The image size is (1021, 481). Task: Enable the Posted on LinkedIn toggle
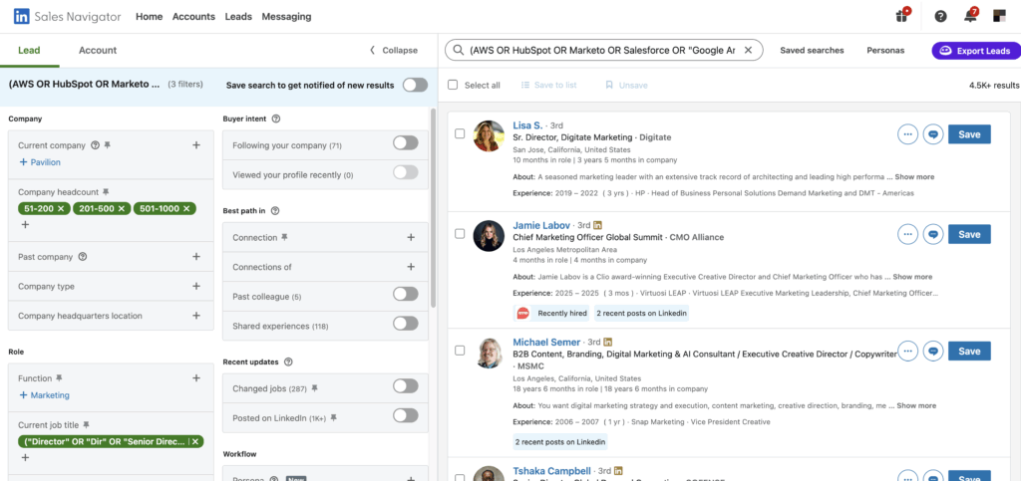tap(406, 415)
